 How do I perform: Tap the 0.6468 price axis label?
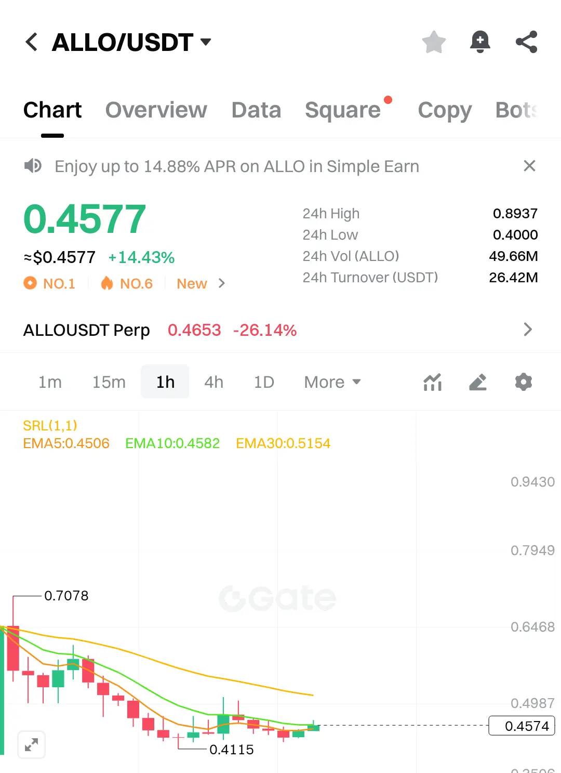pyautogui.click(x=532, y=627)
